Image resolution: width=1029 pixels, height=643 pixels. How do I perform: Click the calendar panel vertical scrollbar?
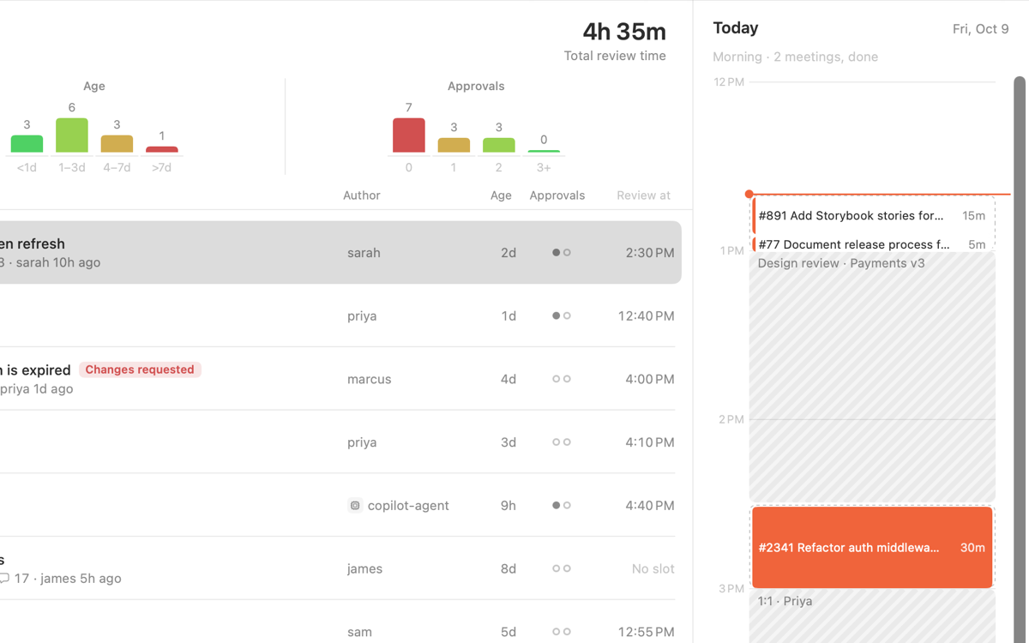click(1020, 359)
